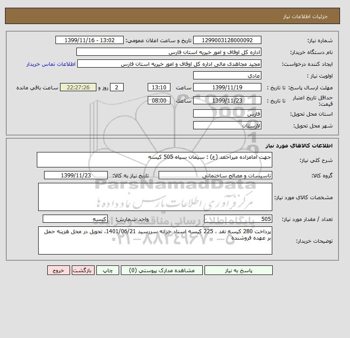The width and height of the screenshot is (350, 338).
Task: Click the request creator field مجید مجاهدی
Action: coord(169,64)
